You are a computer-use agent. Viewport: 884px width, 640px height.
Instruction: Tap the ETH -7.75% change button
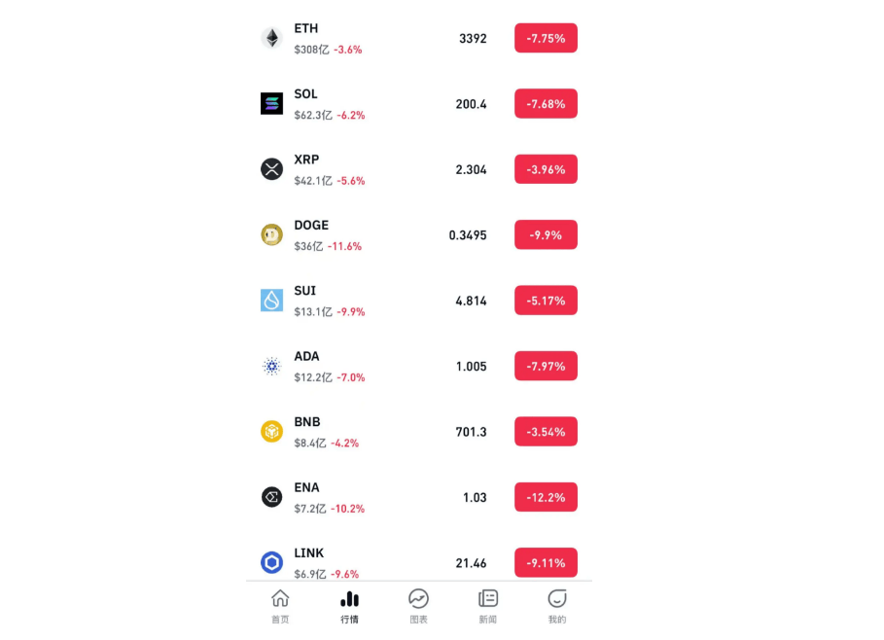[546, 38]
